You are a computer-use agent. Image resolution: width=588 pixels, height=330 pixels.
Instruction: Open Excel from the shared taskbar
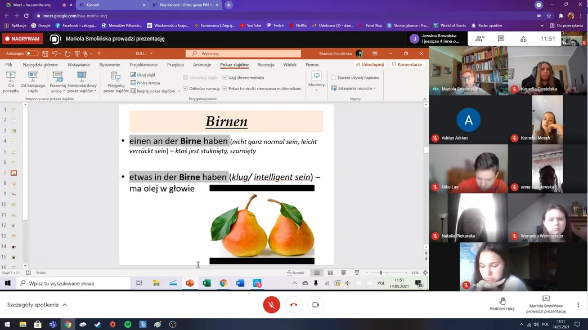207,283
